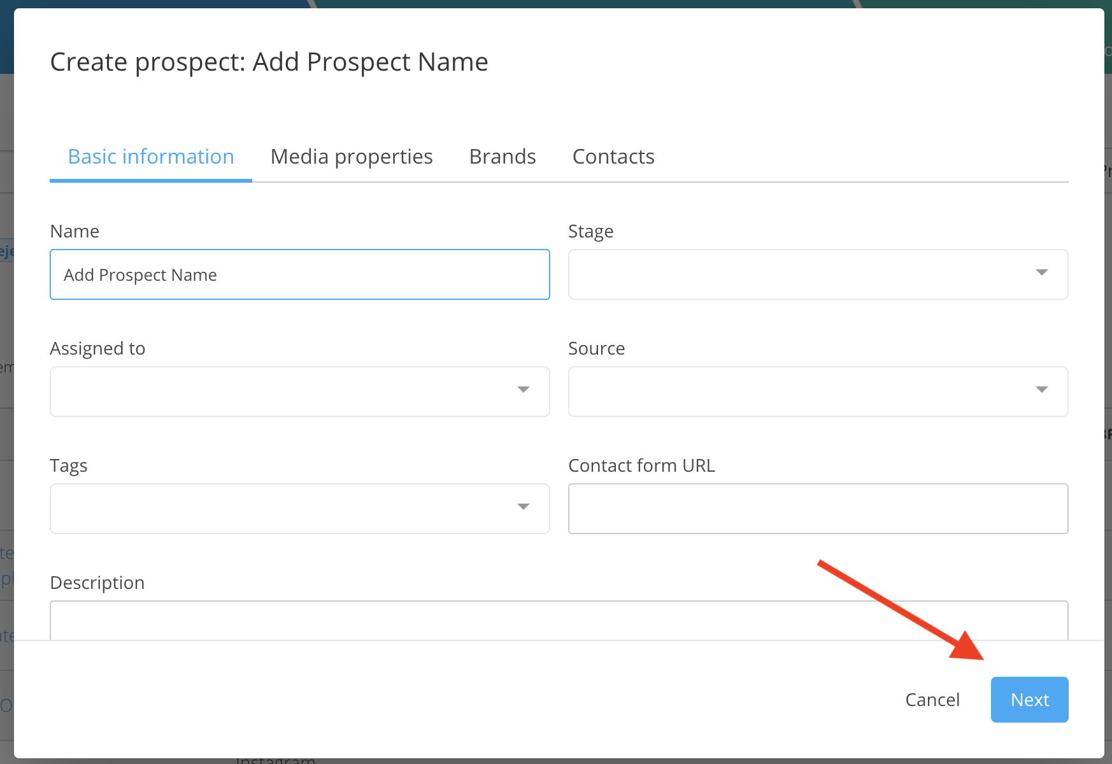This screenshot has width=1112, height=764.
Task: Click the caret arrow in the Stage field
Action: [x=1041, y=273]
